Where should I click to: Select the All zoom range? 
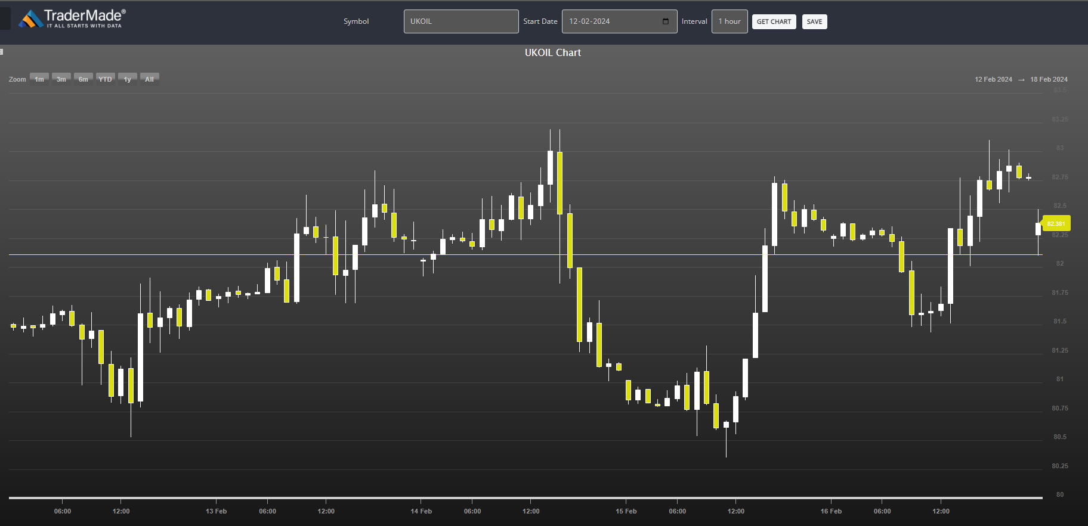[150, 79]
